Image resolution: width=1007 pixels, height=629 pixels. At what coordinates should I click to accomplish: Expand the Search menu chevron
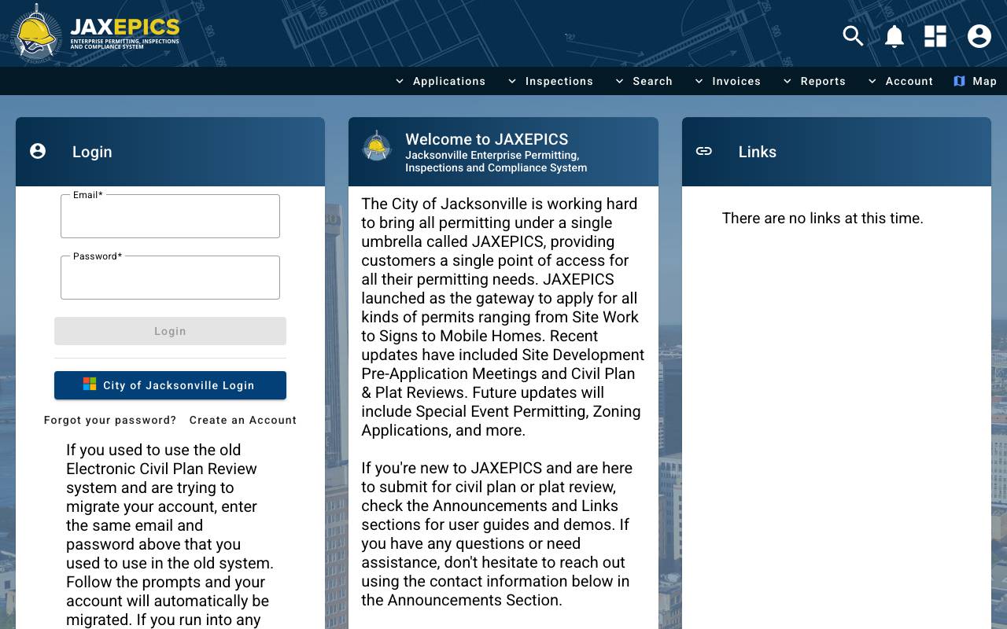[620, 81]
